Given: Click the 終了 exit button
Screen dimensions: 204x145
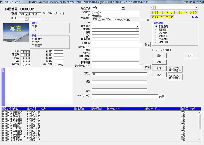Looking at the screenshot, I should coord(191,55).
